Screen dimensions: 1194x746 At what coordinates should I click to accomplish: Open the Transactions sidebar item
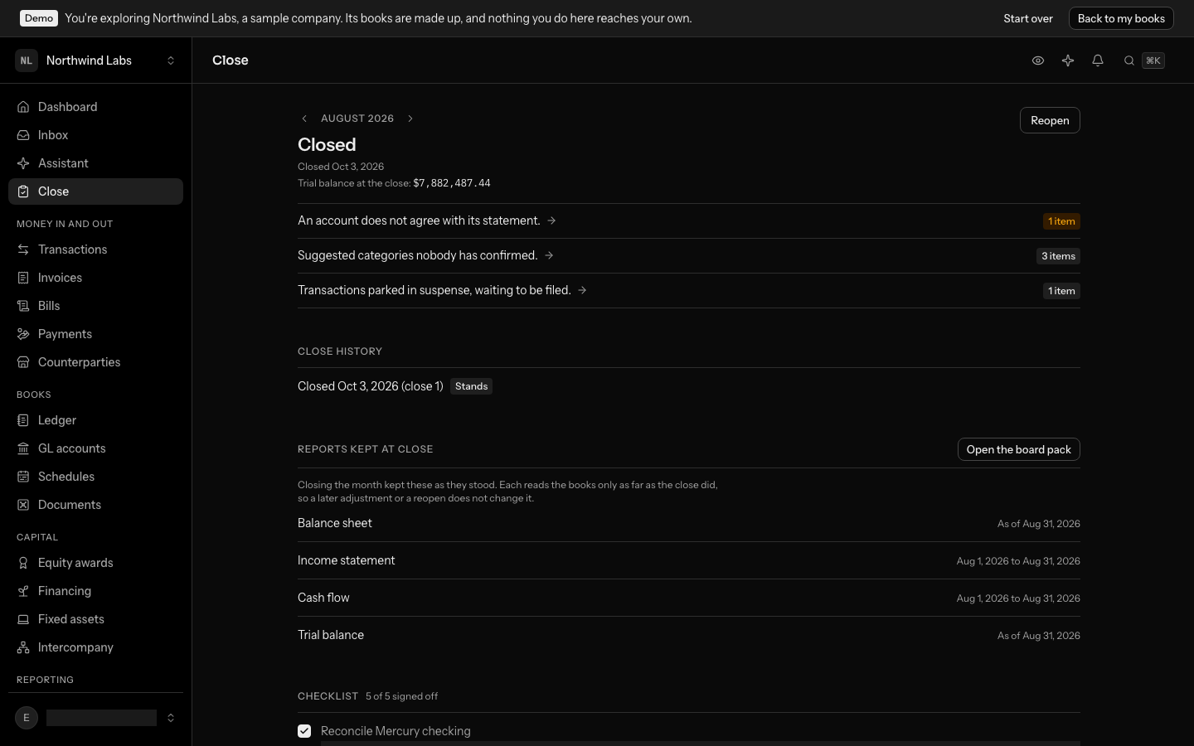tap(96, 249)
